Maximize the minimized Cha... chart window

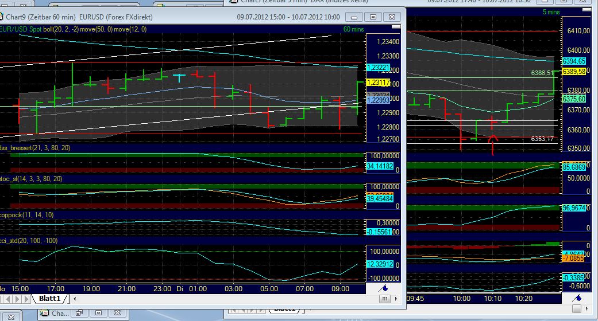pos(98,313)
